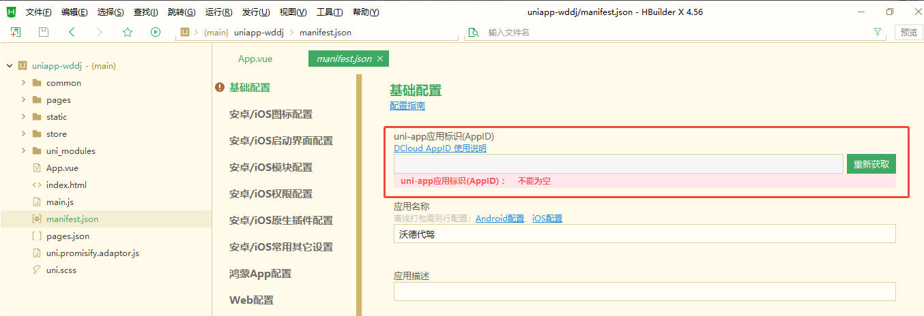The height and width of the screenshot is (316, 924).
Task: Select 安卓/iOS常用其它设置 section
Action: pyautogui.click(x=281, y=247)
